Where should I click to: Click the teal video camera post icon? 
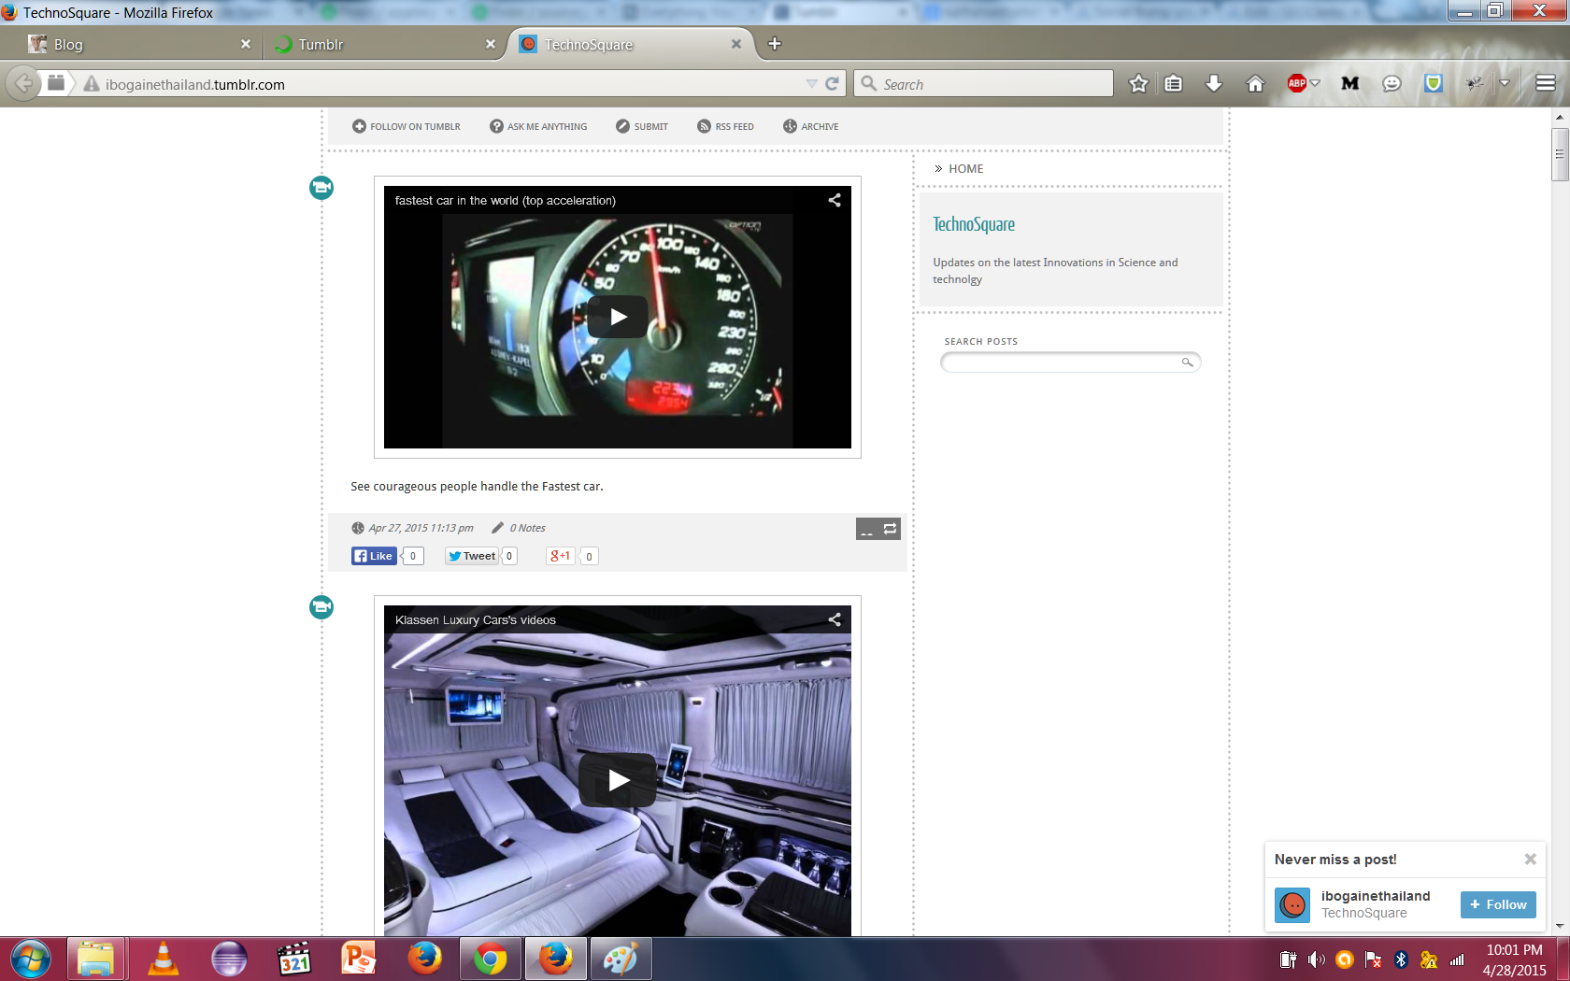(x=321, y=187)
